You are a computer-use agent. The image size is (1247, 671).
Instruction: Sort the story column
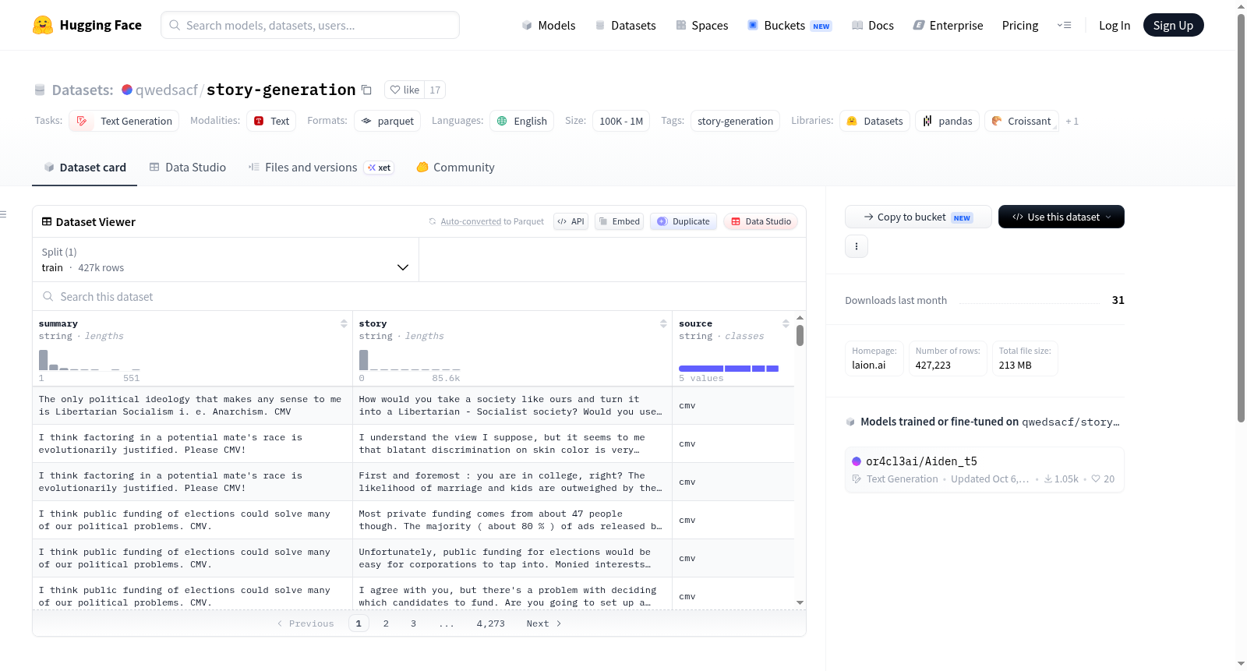(663, 323)
